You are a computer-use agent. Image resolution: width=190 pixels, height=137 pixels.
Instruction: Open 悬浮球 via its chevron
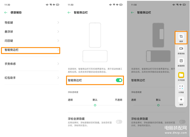[58, 32]
